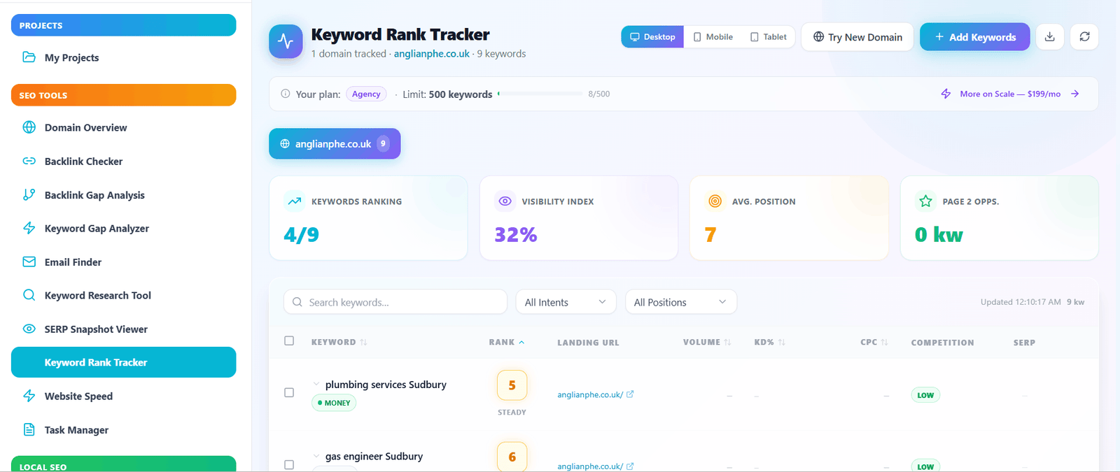Expand the gas engineer Sudbury row
Screen dimensions: 1120x472
tap(316, 456)
